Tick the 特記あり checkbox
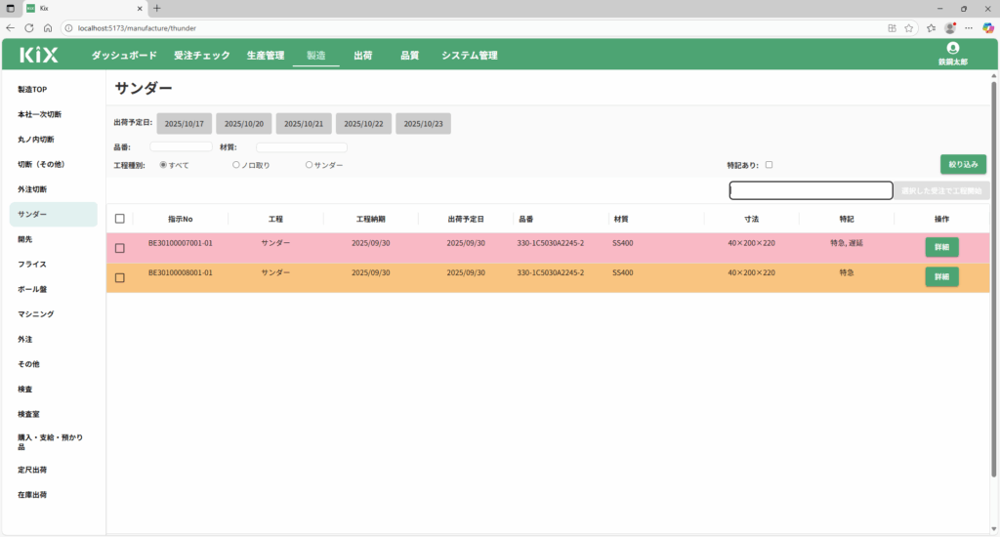Viewport: 1000px width, 537px height. [769, 165]
